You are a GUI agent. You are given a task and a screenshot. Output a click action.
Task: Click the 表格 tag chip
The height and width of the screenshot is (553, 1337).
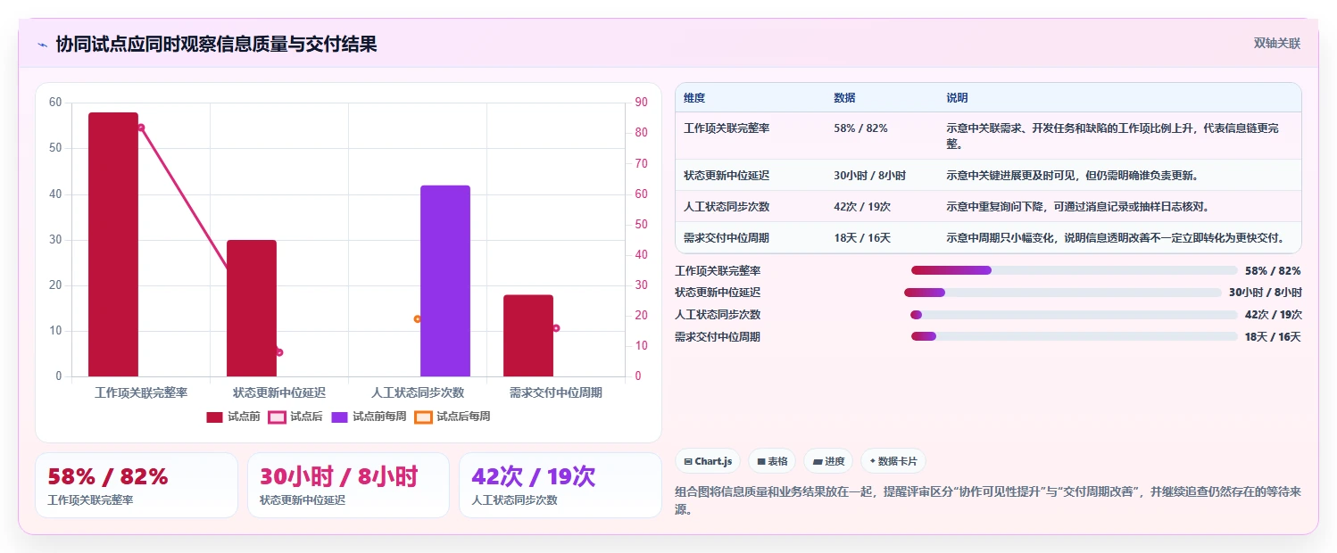pyautogui.click(x=772, y=461)
